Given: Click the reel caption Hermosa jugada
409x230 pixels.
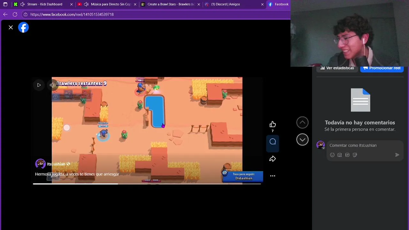Looking at the screenshot, I should [x=77, y=174].
